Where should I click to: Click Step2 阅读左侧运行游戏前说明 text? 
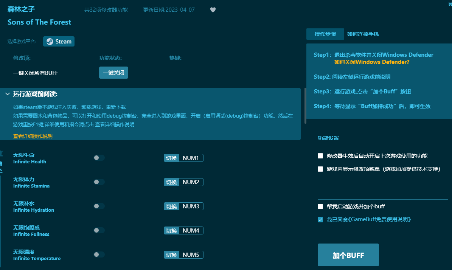tap(352, 77)
